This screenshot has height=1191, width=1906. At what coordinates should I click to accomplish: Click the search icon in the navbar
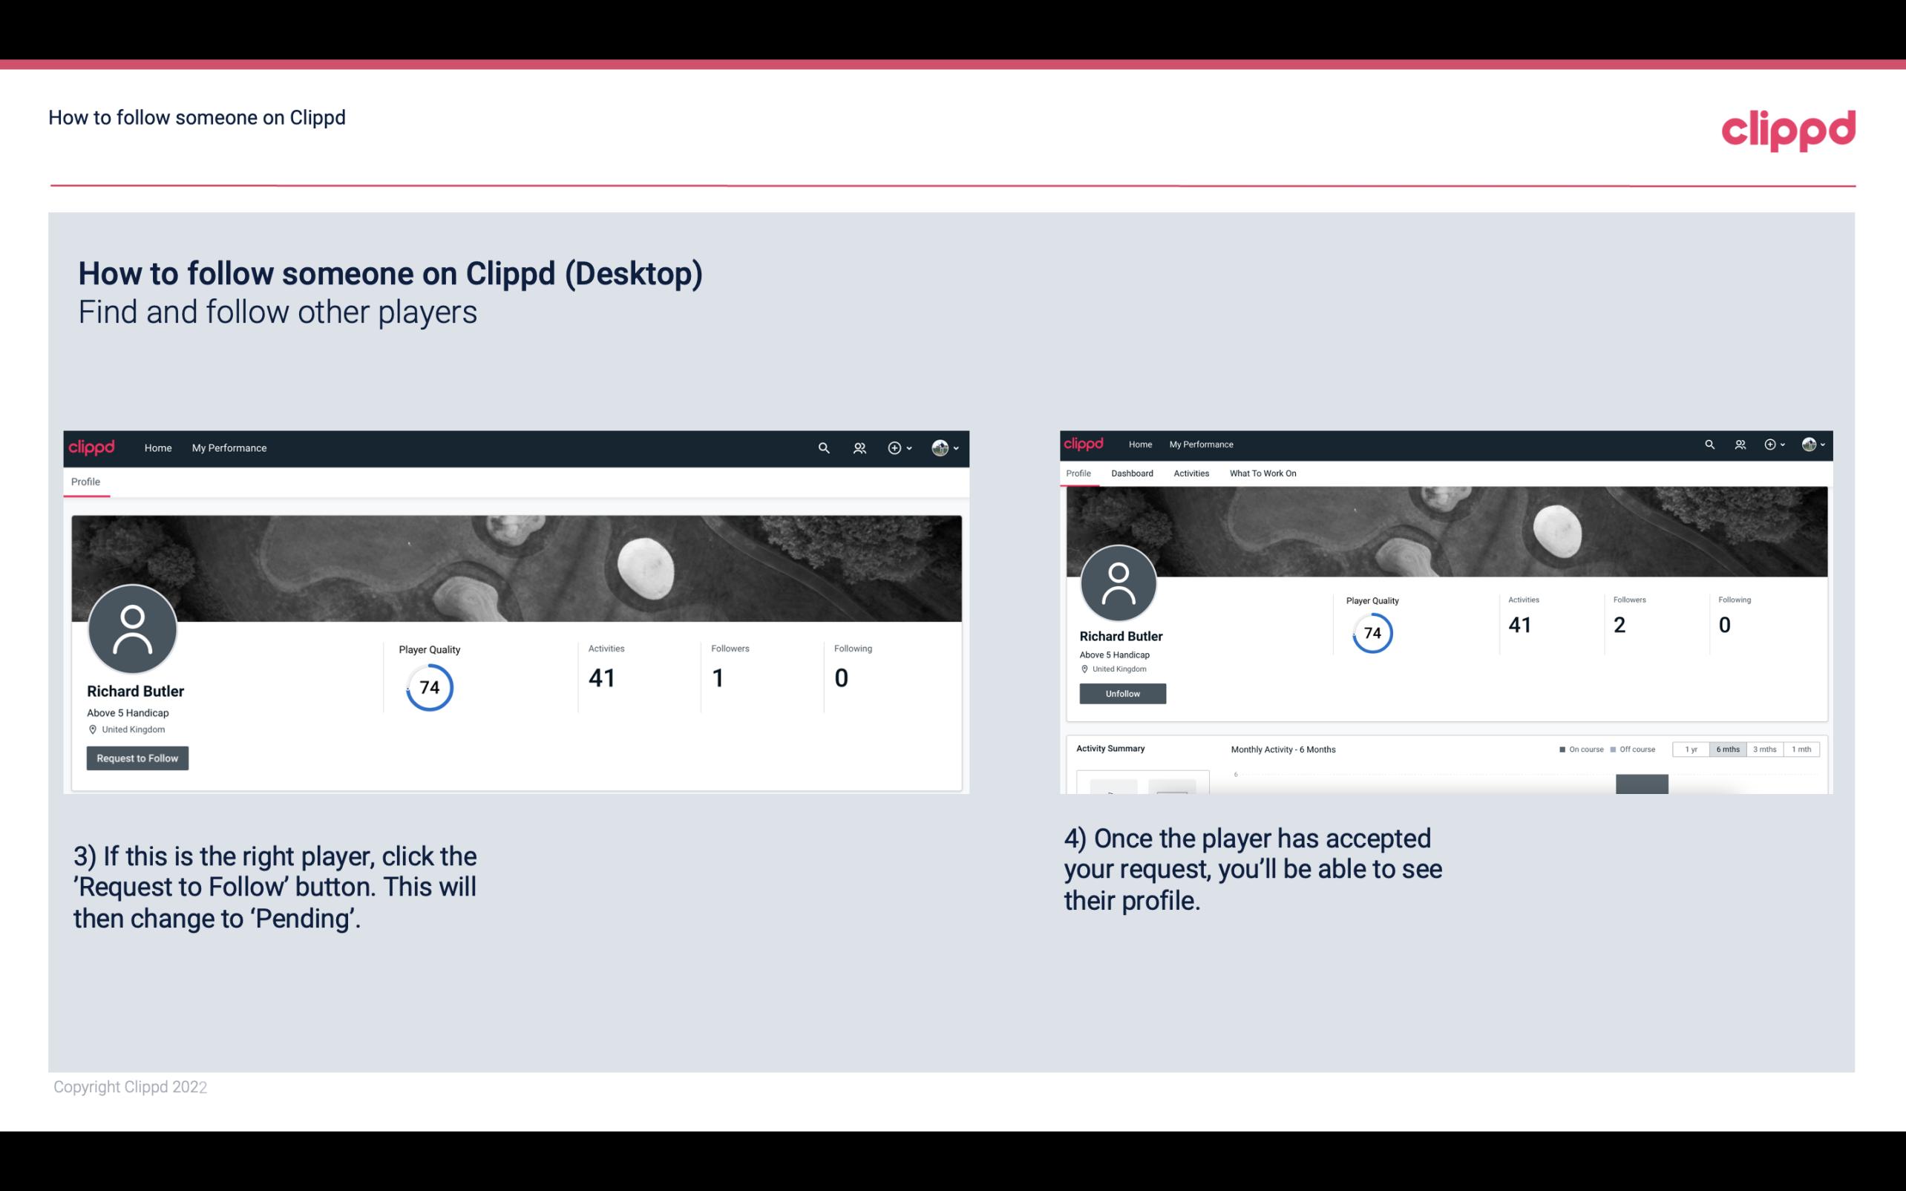coord(823,447)
